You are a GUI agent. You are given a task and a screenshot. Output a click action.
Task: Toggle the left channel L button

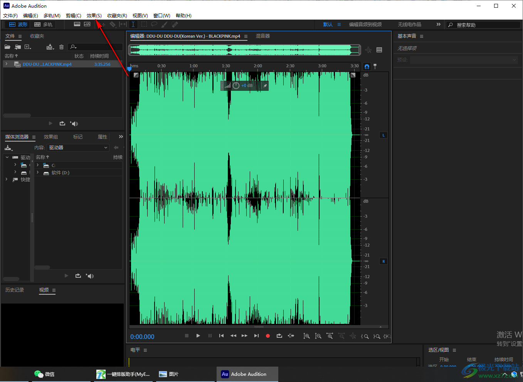[383, 135]
